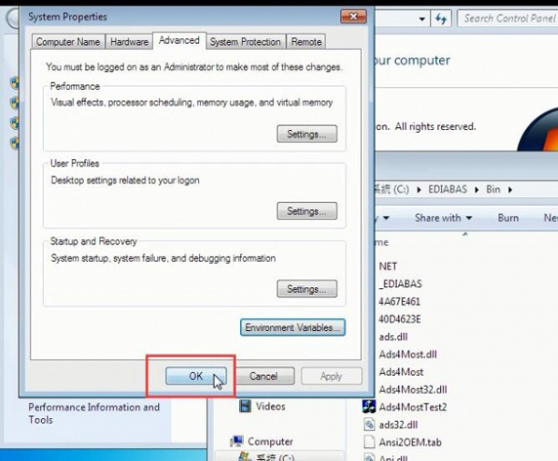Switch to the Computer Name tab
The width and height of the screenshot is (558, 461).
[68, 42]
